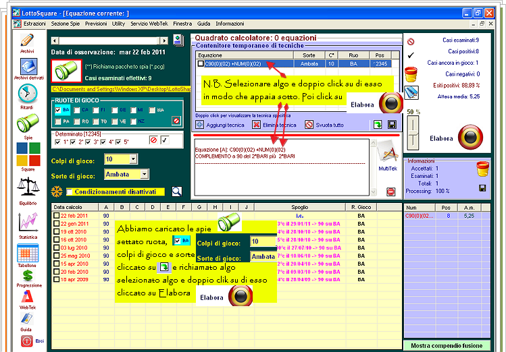Screen dimensions: 506x352
Task: Toggle the Condizionamenti disattivati checkbox
Action: 69,192
